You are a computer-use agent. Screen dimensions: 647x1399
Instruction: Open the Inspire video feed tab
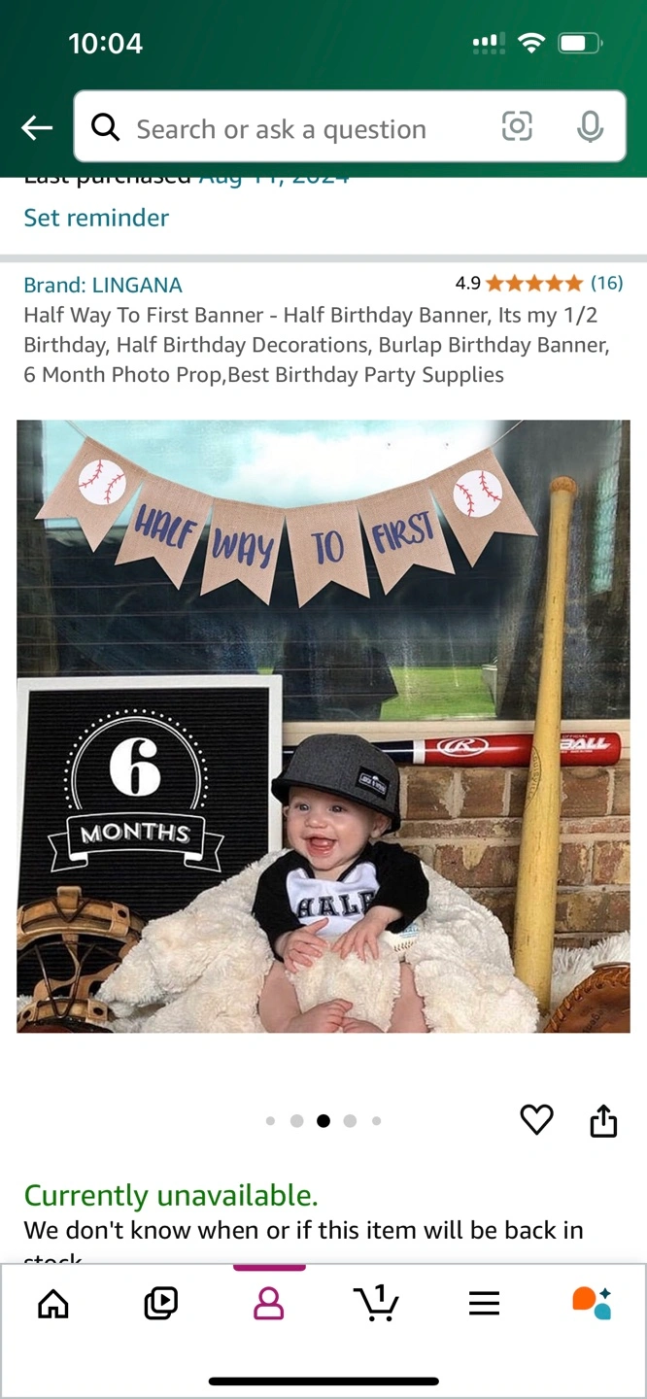(161, 1303)
